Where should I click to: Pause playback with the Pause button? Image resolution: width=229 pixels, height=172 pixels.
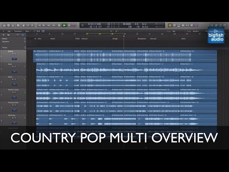click(x=69, y=25)
